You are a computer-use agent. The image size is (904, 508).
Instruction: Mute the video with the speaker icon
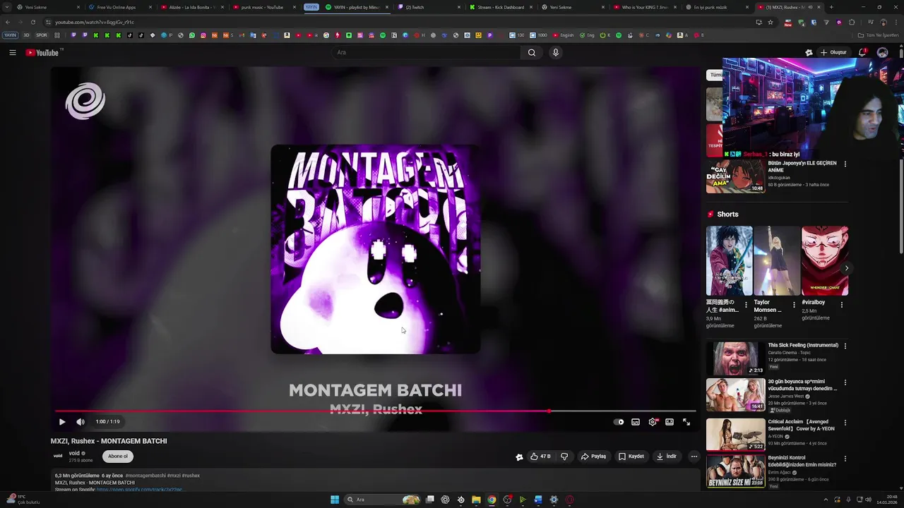[81, 422]
